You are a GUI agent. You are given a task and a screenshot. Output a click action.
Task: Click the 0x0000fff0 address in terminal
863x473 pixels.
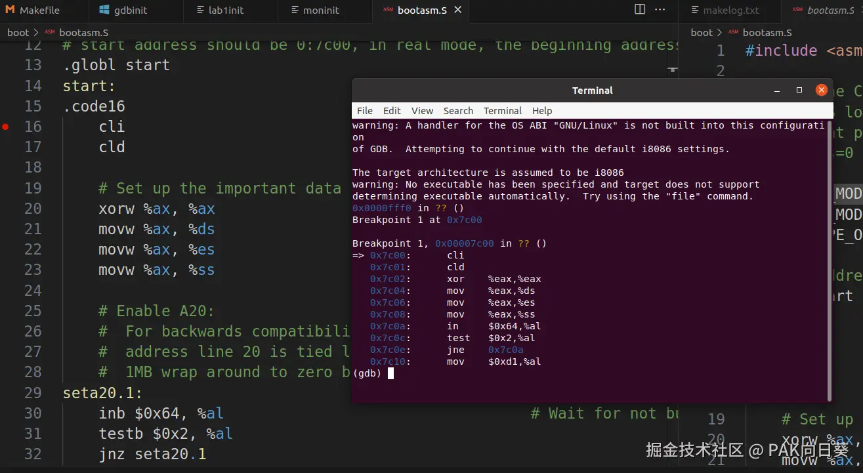pos(382,208)
